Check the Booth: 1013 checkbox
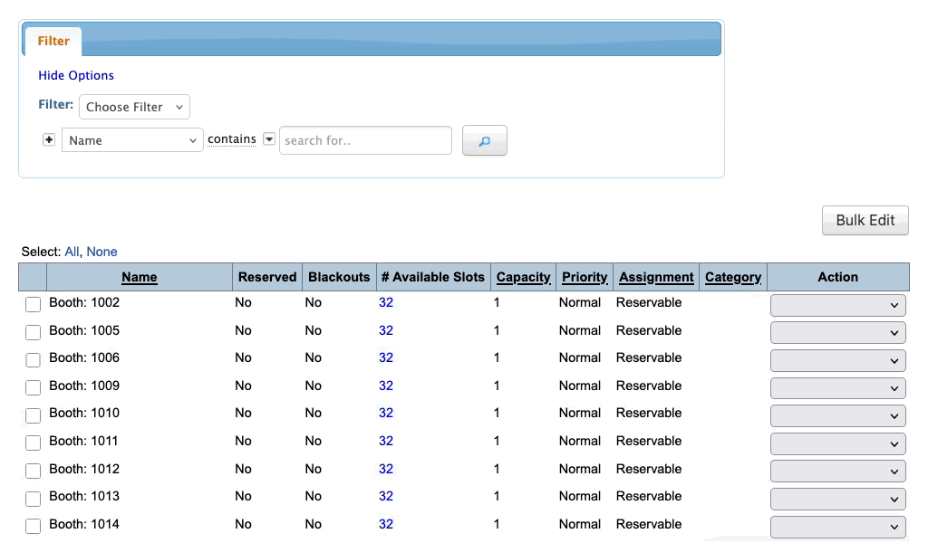 click(34, 498)
